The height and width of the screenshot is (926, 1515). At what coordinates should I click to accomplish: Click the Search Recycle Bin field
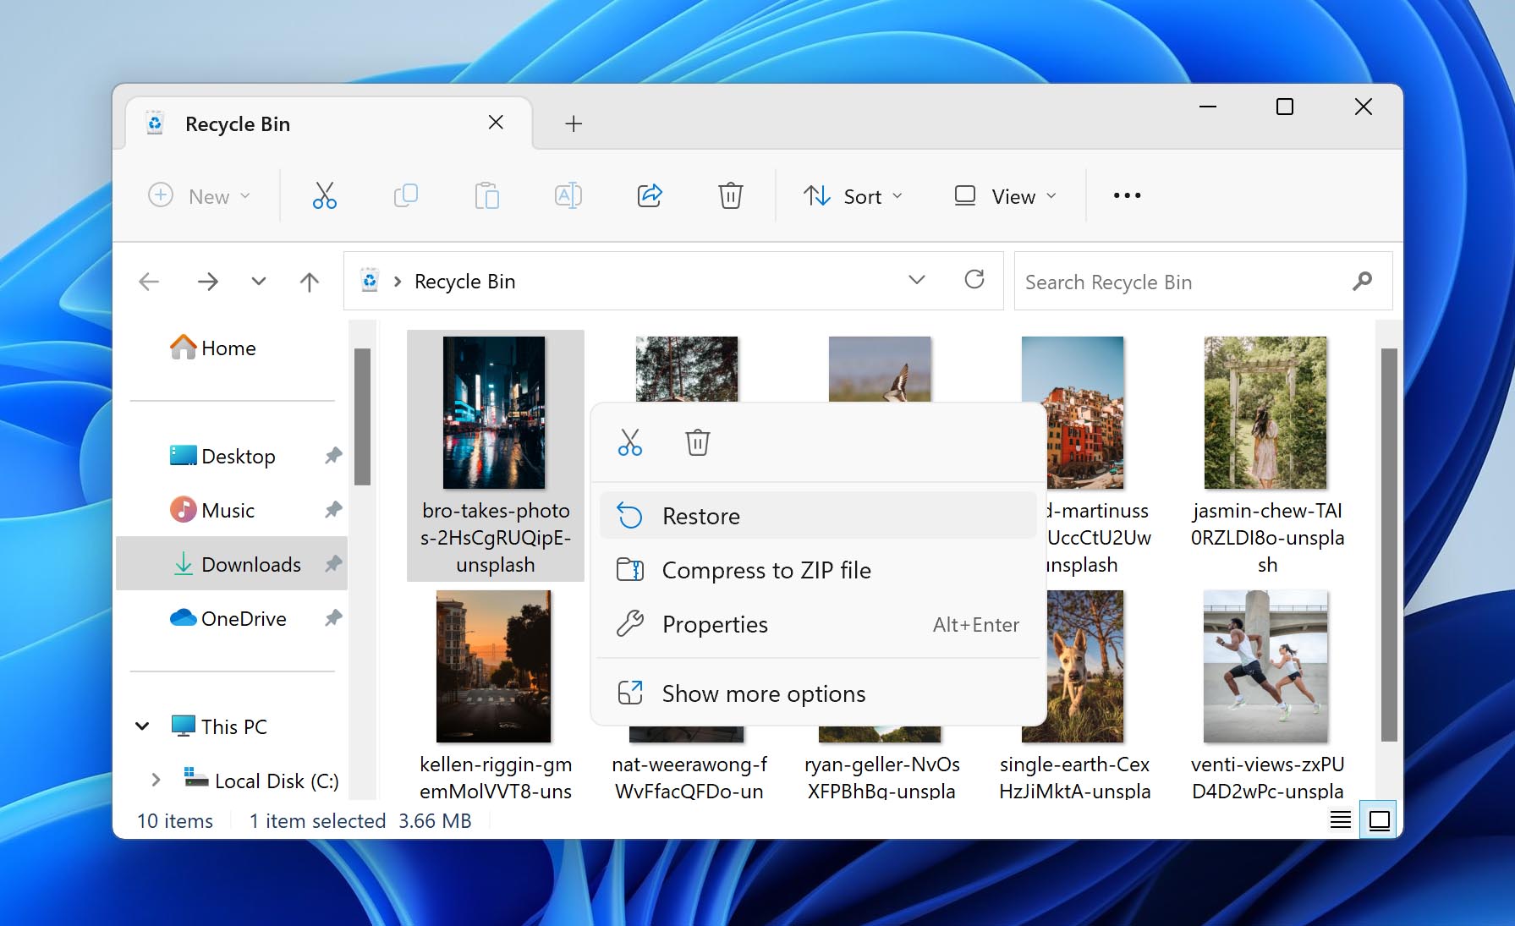coord(1203,282)
